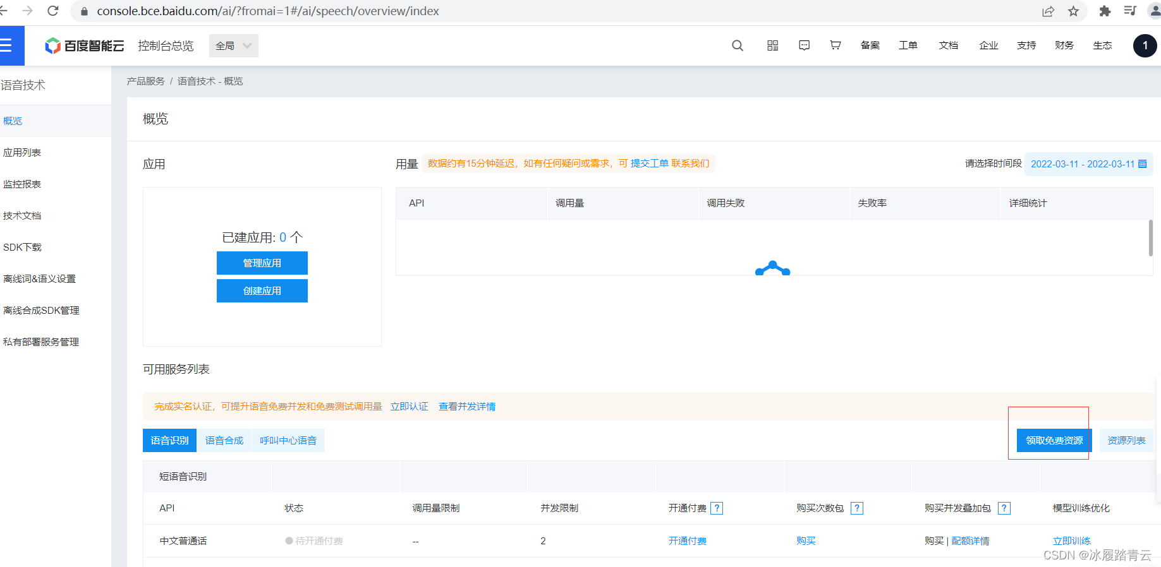Screen dimensions: 1161x567
Task: Click the browser bookmark star icon
Action: [1073, 11]
